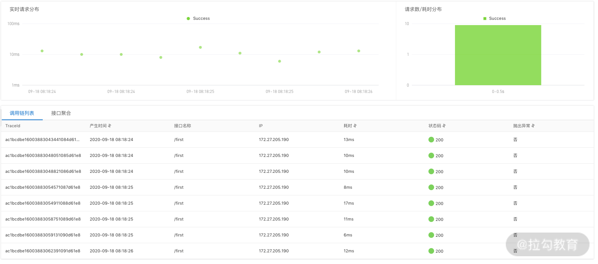Open trace ac1bcdbe16003883043441084d61...

[42, 140]
